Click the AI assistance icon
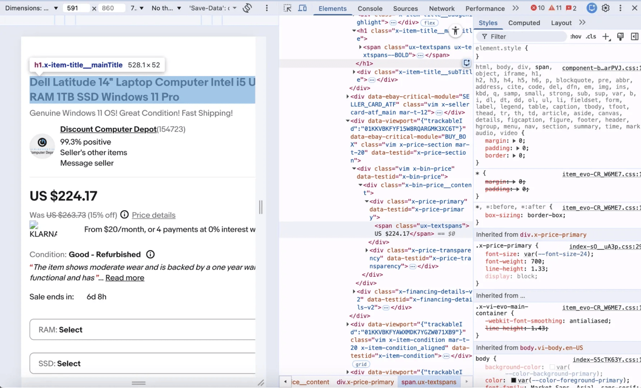The height and width of the screenshot is (388, 641). point(591,8)
